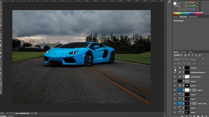Click the green channel slider in the Color panel
Screen dimensions: 209x117
tap(188, 6)
